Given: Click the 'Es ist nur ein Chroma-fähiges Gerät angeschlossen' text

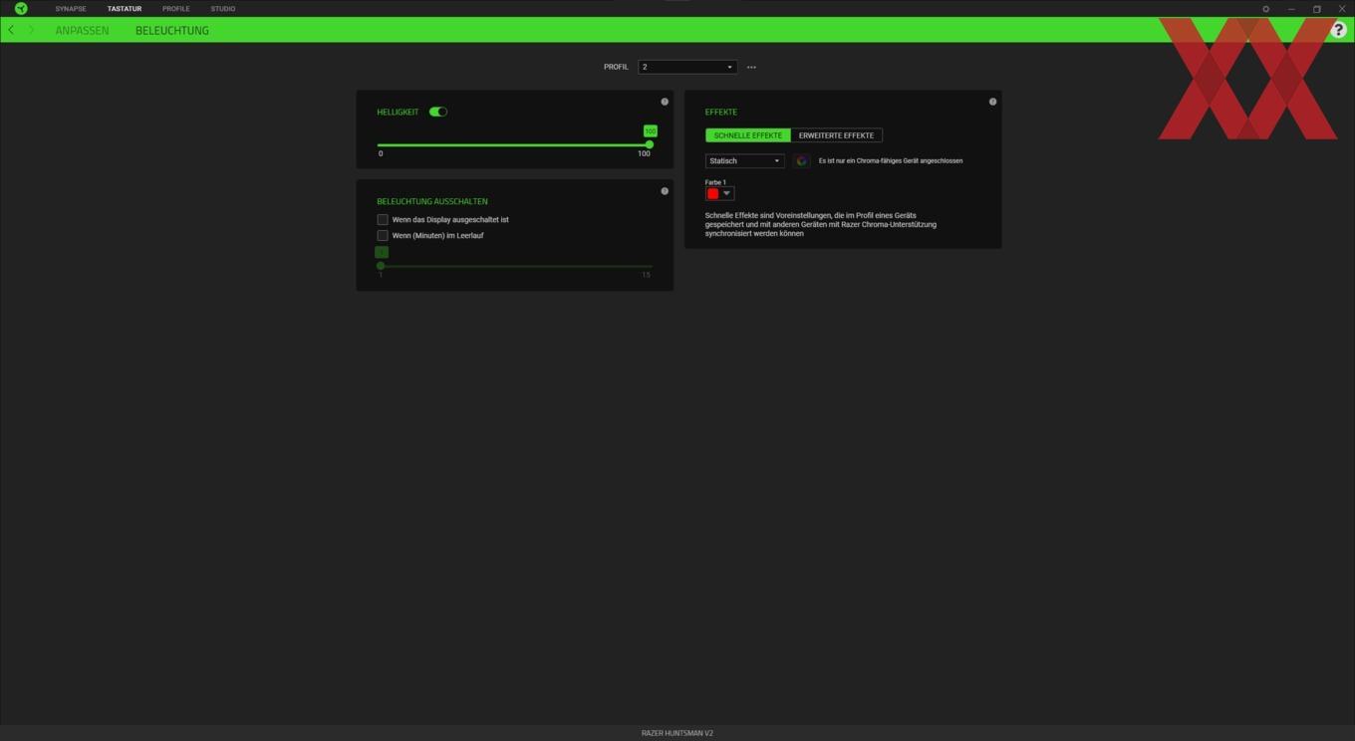Looking at the screenshot, I should coord(891,160).
